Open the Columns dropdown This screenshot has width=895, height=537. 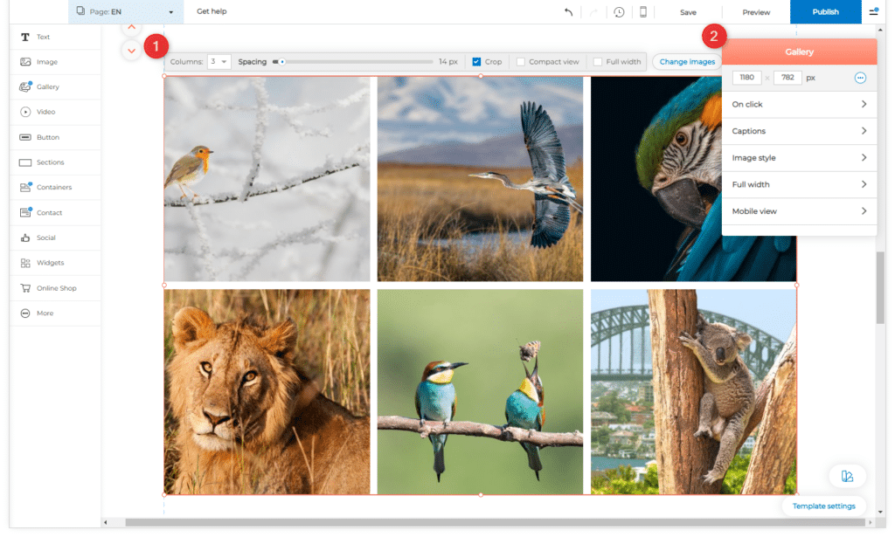tap(219, 62)
